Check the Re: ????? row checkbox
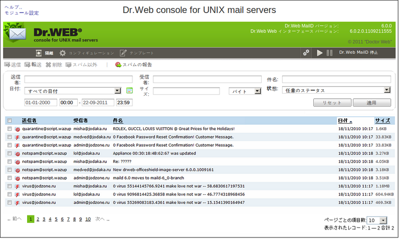Screen dimensions: 401x240 [10, 161]
